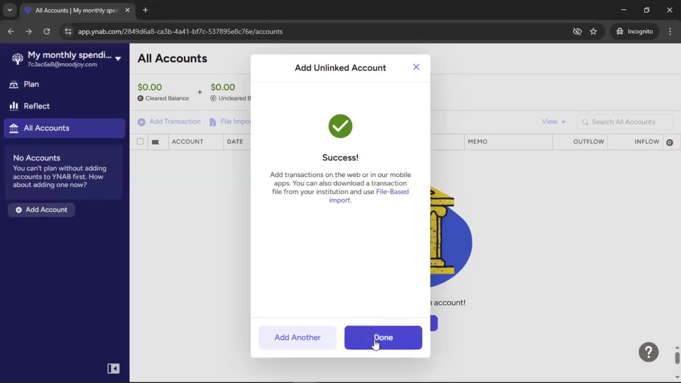Click the Incognito indicator button
The height and width of the screenshot is (383, 681).
coord(635,31)
